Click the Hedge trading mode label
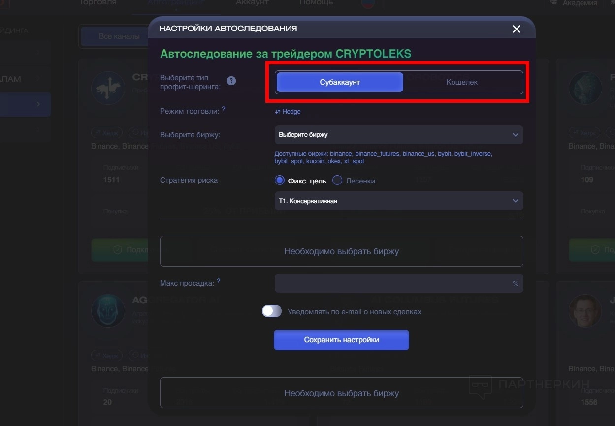Screen dimensions: 615x426 (x=288, y=112)
